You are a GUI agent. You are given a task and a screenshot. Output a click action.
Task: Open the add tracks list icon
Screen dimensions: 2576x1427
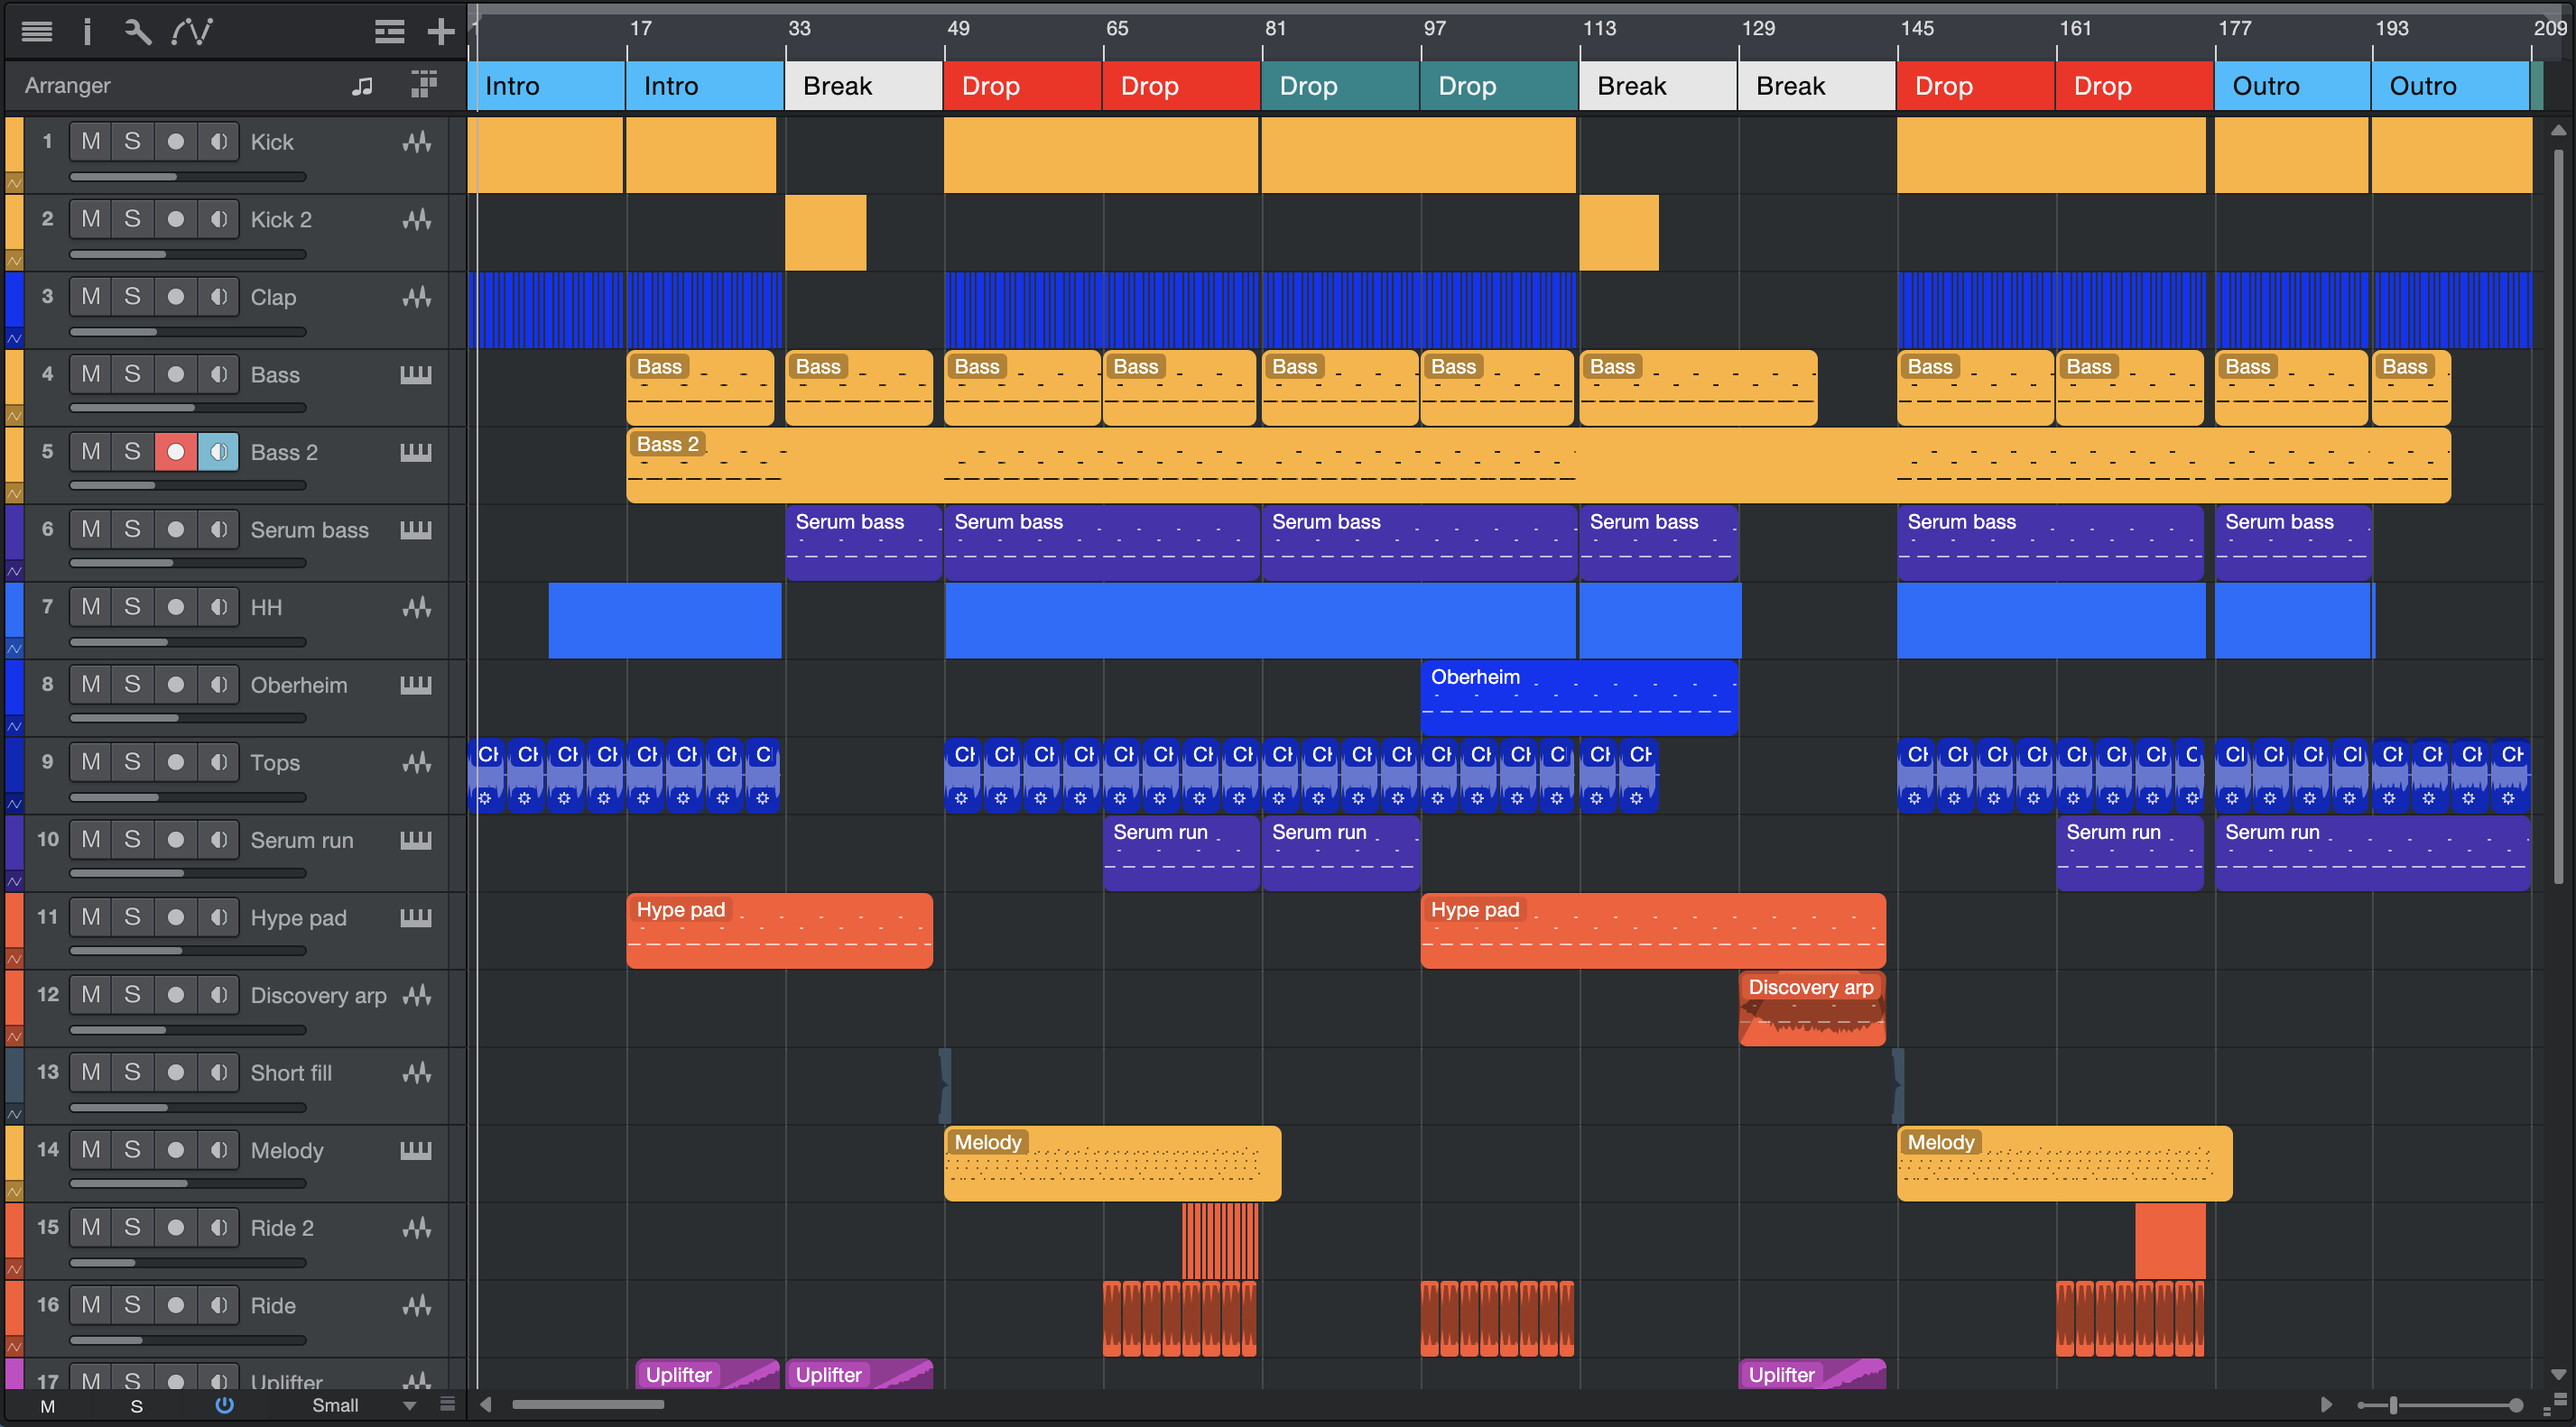click(x=390, y=32)
